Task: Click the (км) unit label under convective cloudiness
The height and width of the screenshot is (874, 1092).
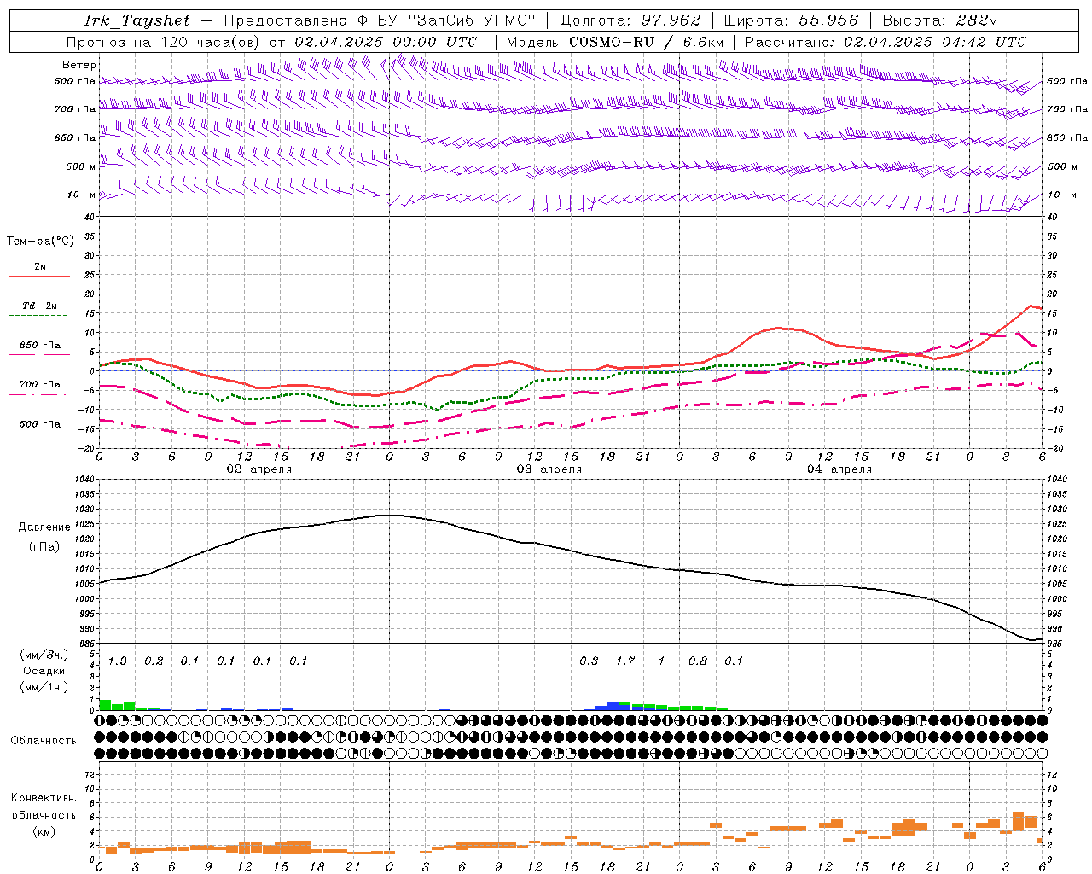Action: pyautogui.click(x=44, y=830)
